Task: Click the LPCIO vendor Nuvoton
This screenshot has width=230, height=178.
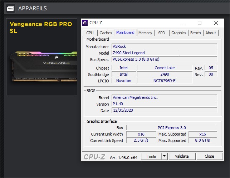Action: tap(124, 81)
